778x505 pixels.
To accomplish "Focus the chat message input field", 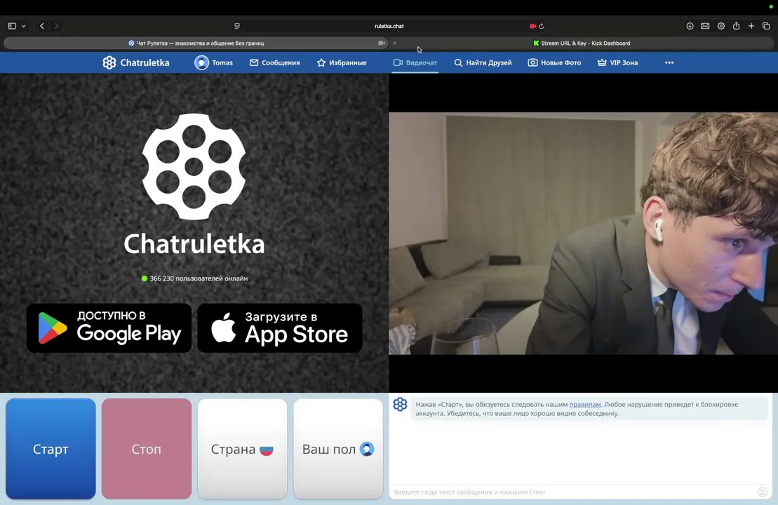I will click(573, 492).
